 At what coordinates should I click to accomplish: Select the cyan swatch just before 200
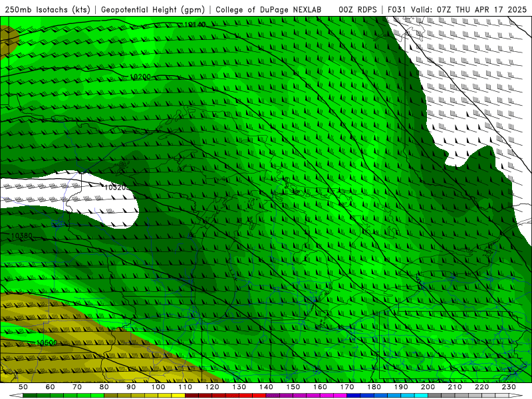pyautogui.click(x=422, y=396)
